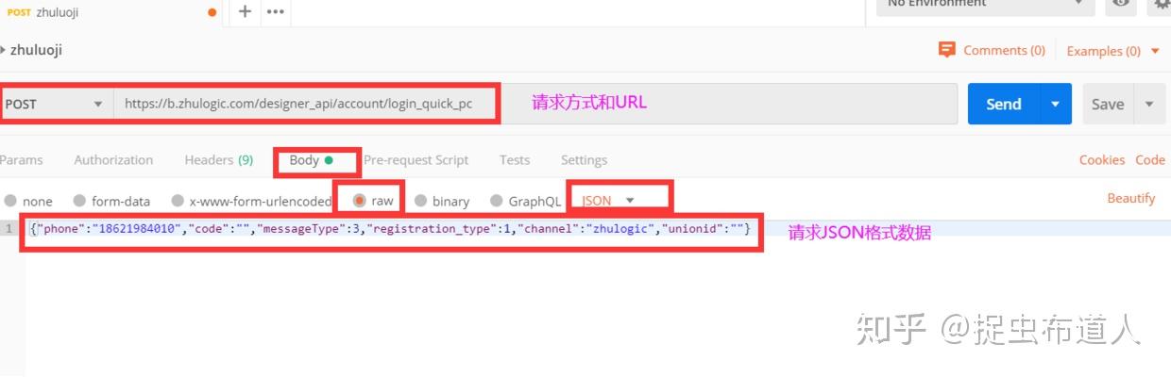Select the raw body type
The height and width of the screenshot is (377, 1171).
coord(373,201)
